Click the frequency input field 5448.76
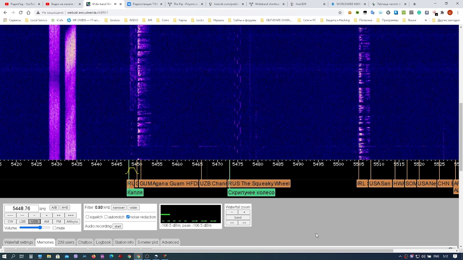 tap(21, 208)
